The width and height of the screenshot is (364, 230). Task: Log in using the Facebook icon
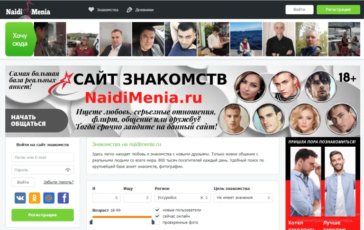(x=63, y=198)
